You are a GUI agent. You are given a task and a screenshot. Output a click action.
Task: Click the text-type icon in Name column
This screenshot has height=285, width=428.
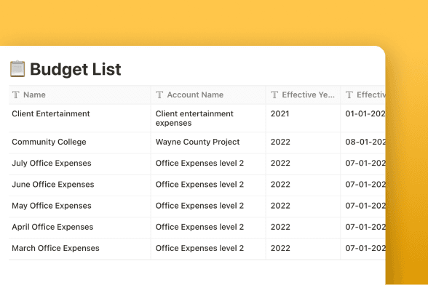tap(16, 95)
